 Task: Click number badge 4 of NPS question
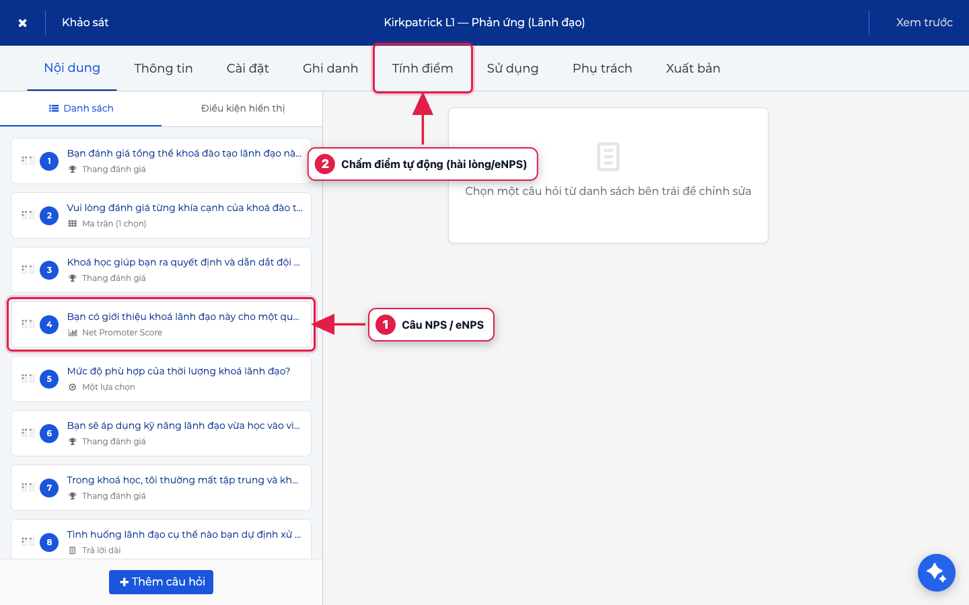coord(49,325)
